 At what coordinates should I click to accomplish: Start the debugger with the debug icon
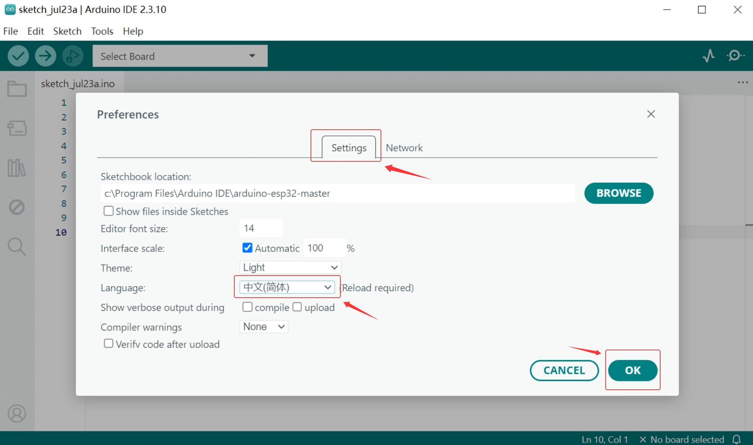(x=73, y=56)
